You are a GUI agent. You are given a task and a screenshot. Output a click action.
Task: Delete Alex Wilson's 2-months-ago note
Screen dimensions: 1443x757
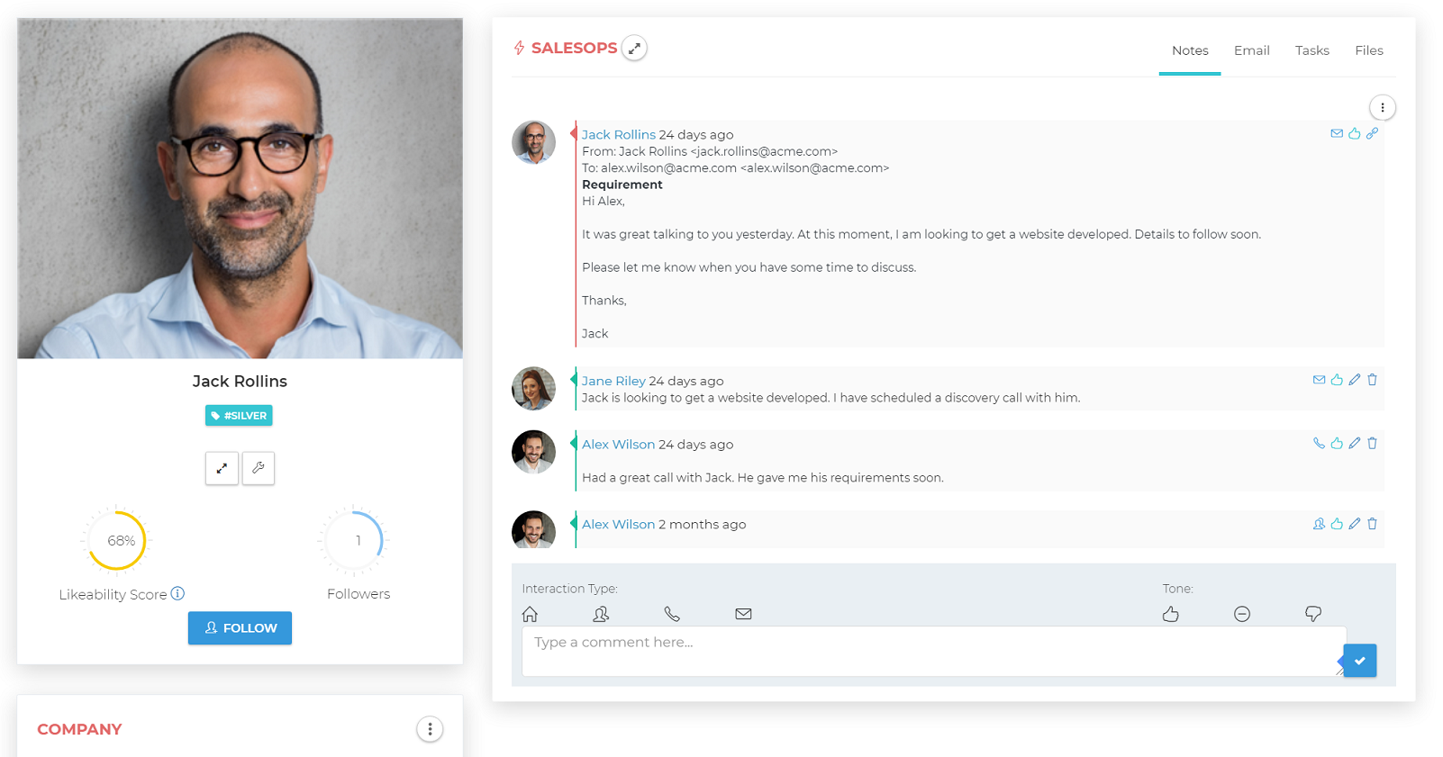pos(1372,524)
